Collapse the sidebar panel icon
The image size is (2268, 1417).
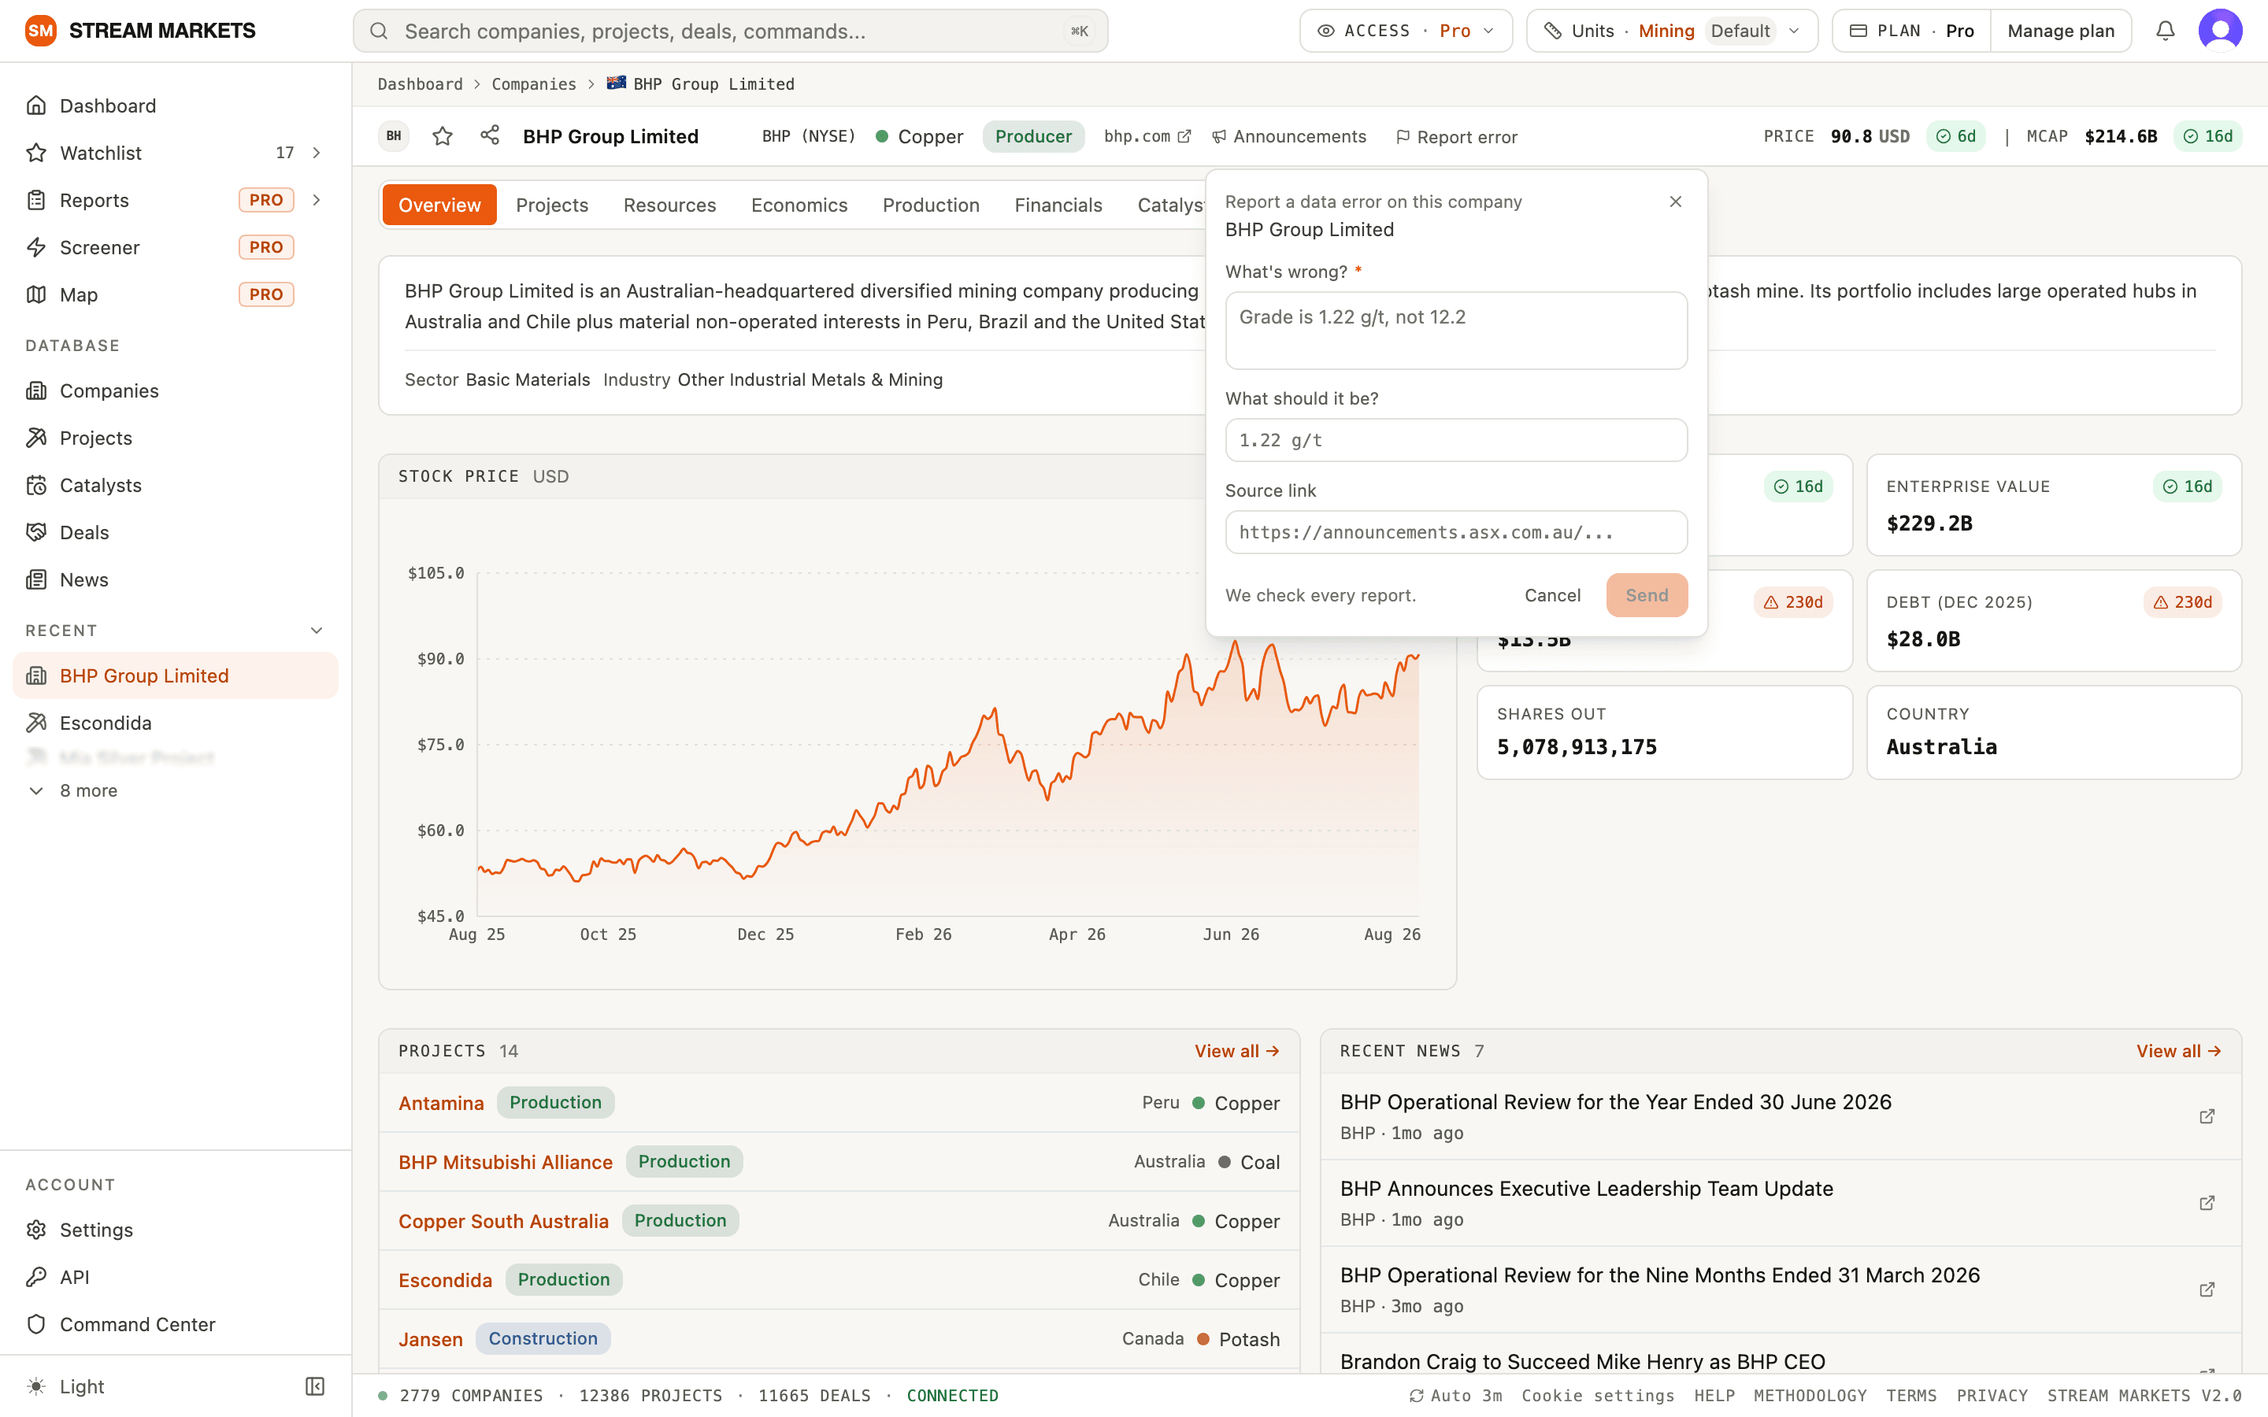tap(315, 1386)
